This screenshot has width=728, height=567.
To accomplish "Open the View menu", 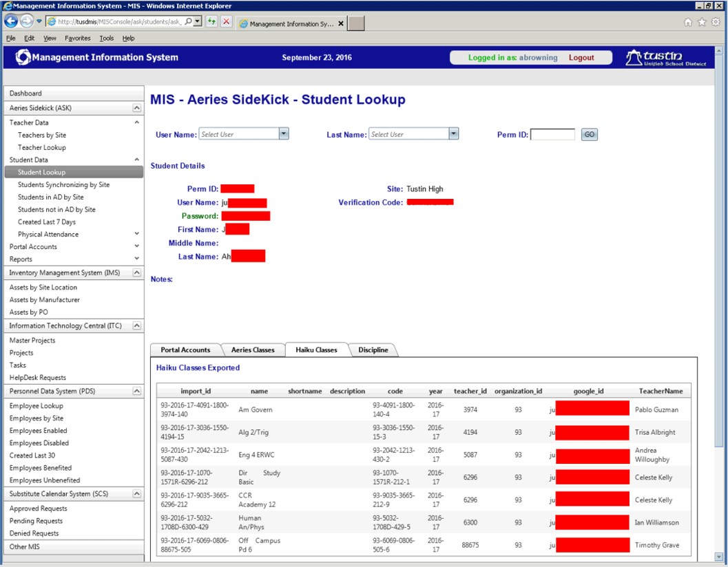I will (x=50, y=38).
